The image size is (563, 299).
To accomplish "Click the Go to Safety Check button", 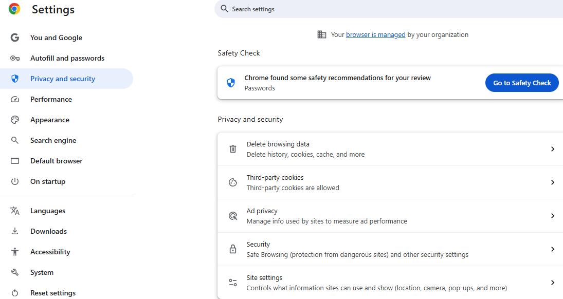I will pos(521,83).
